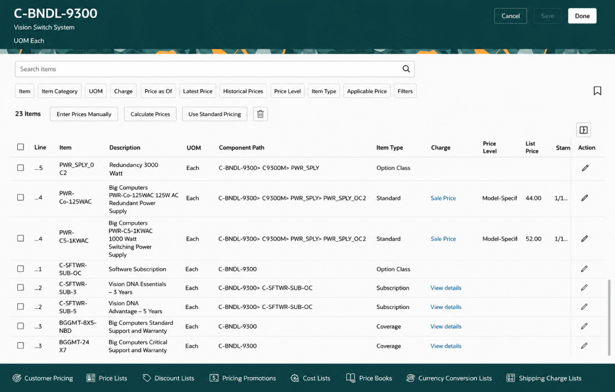The height and width of the screenshot is (392, 615).
Task: Open View details for C-SFTWR-SUB-3
Action: (445, 287)
